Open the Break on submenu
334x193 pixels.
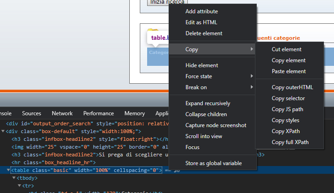coord(212,87)
